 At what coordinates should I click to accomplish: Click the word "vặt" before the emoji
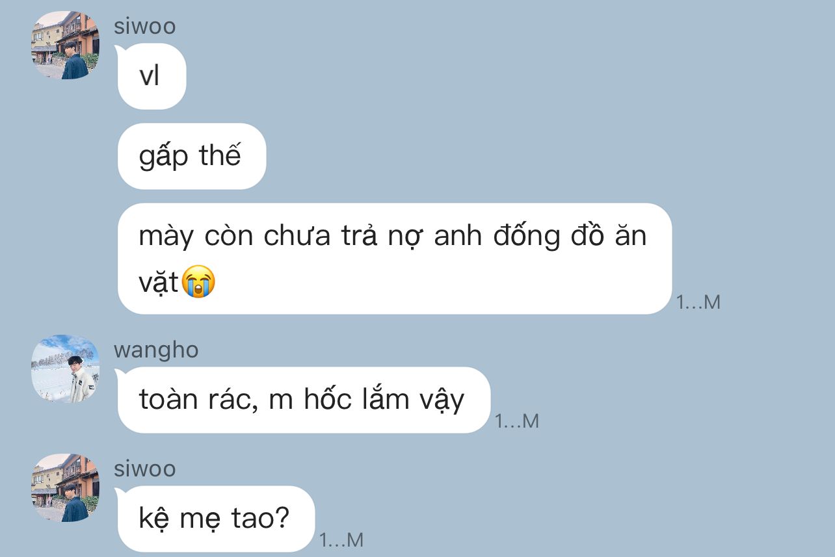[159, 283]
